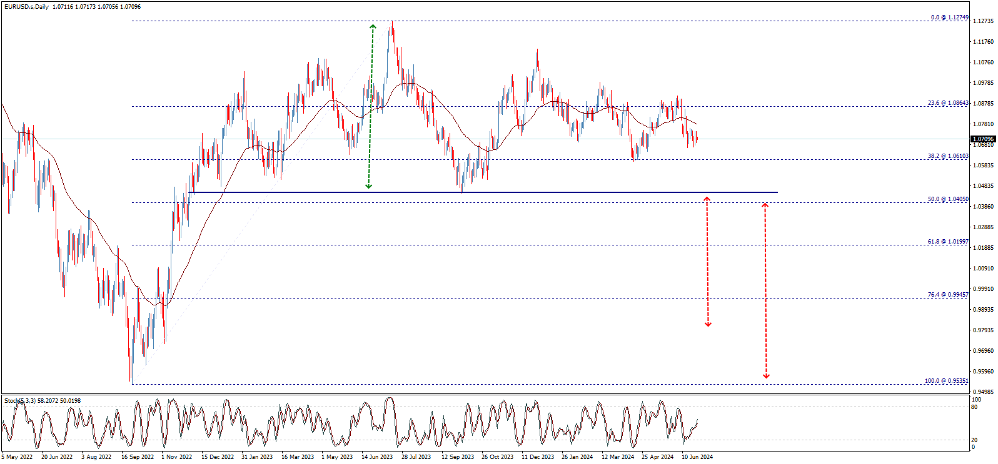Click the 50.0 @ 1.04050 Fibonacci label
This screenshot has width=998, height=464.
[x=948, y=199]
